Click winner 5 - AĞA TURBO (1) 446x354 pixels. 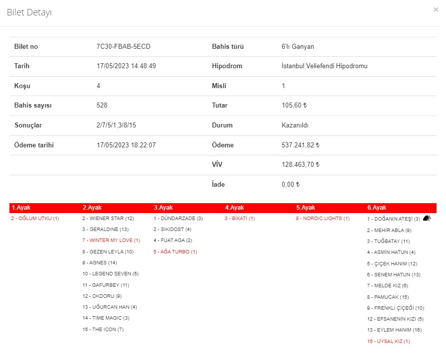click(x=175, y=252)
